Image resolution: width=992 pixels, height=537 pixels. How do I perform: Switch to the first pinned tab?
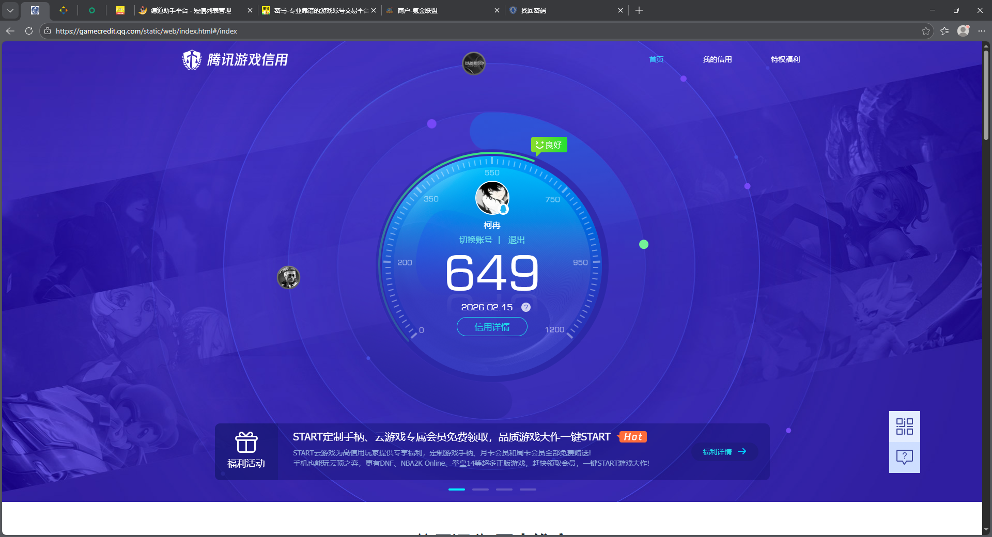coord(35,10)
